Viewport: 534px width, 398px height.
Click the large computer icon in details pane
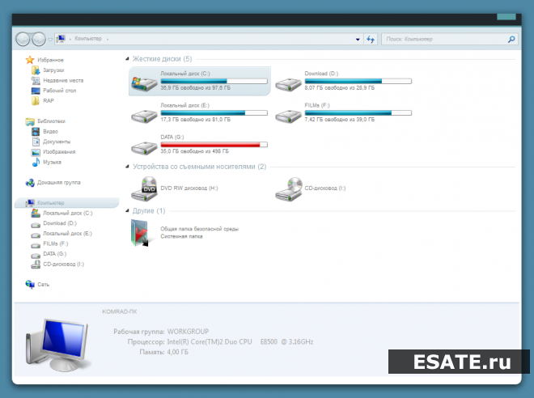coord(58,345)
